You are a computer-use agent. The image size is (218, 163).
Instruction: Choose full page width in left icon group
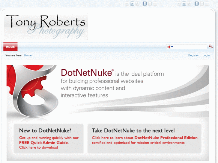(155, 4)
